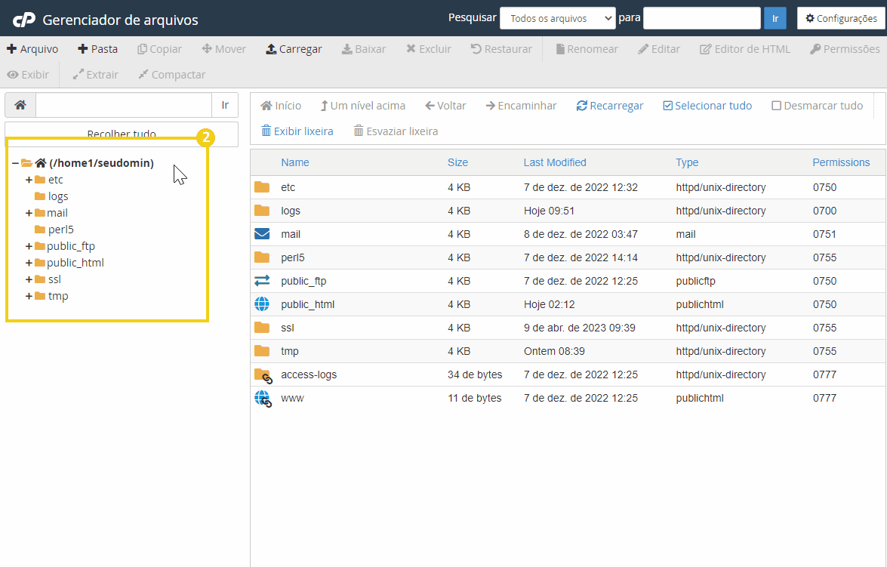Check Selecionar tudo

coord(707,106)
